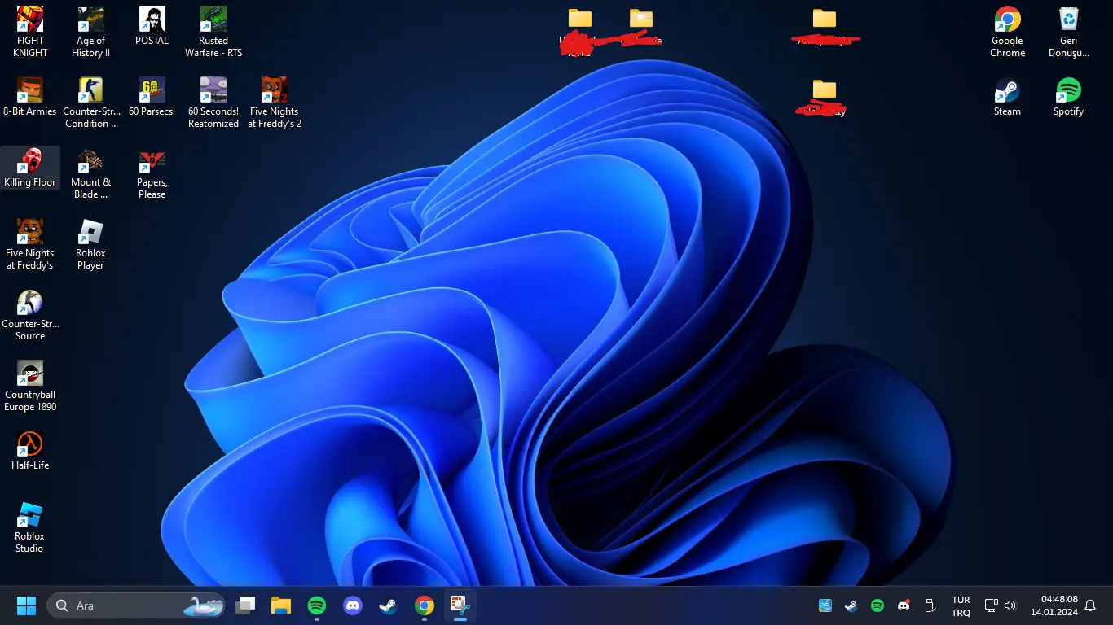Select the 60 Seconds! Reatomized shortcut
The height and width of the screenshot is (625, 1113).
pos(213,103)
